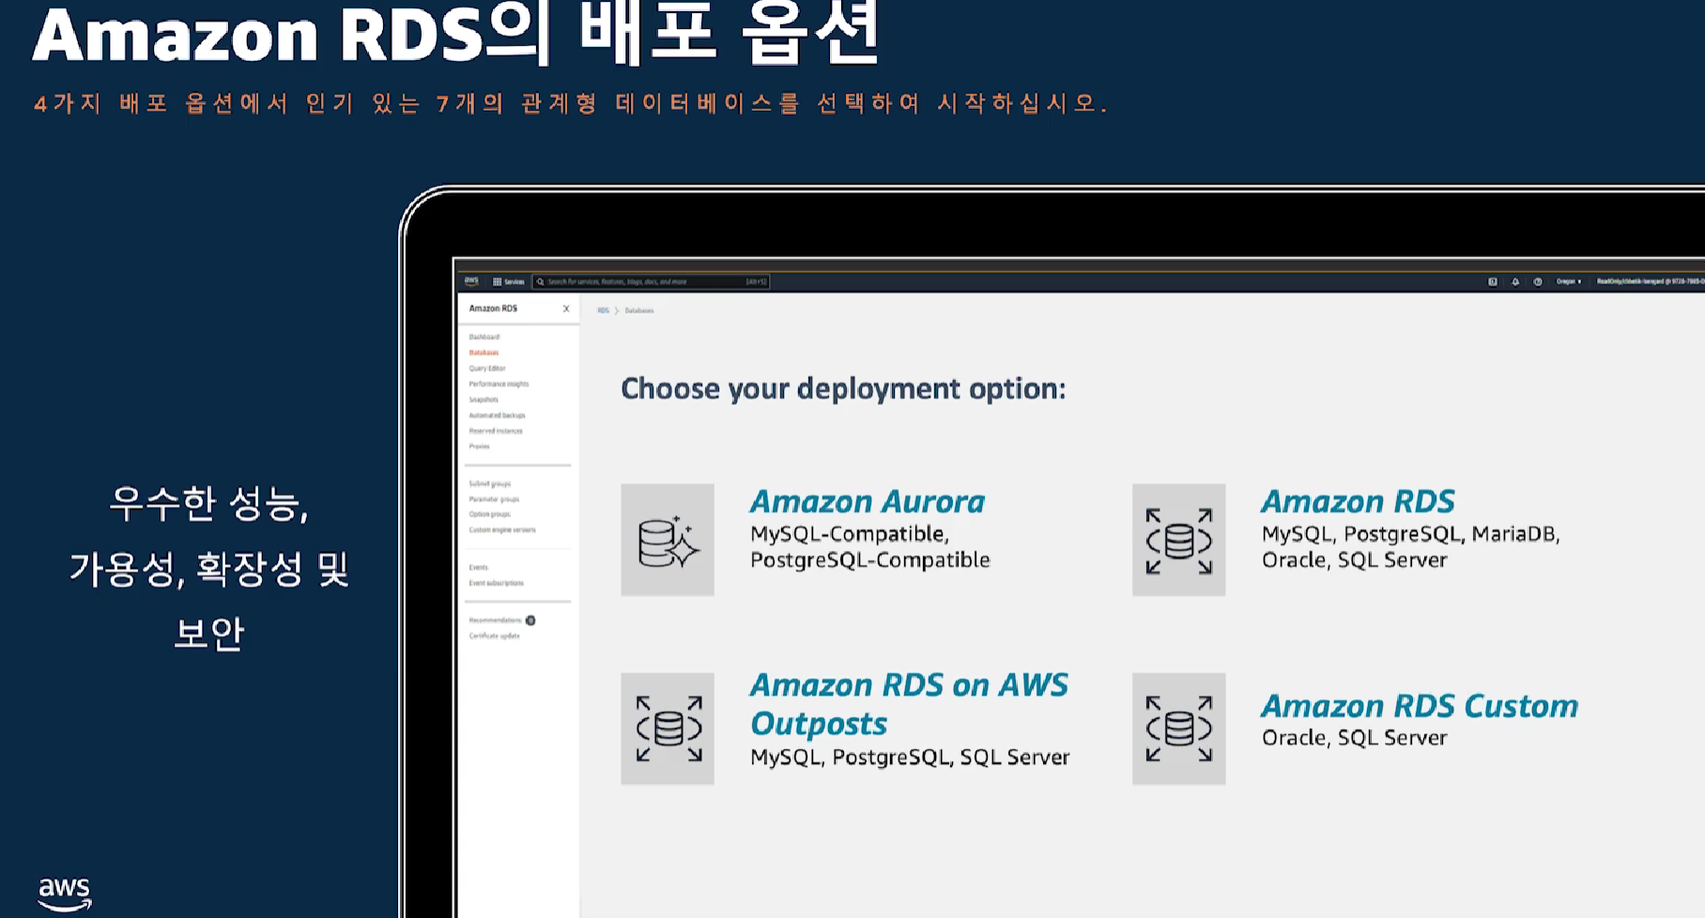Viewport: 1705px width, 918px height.
Task: Close the Amazon RDS side panel
Action: click(x=566, y=308)
